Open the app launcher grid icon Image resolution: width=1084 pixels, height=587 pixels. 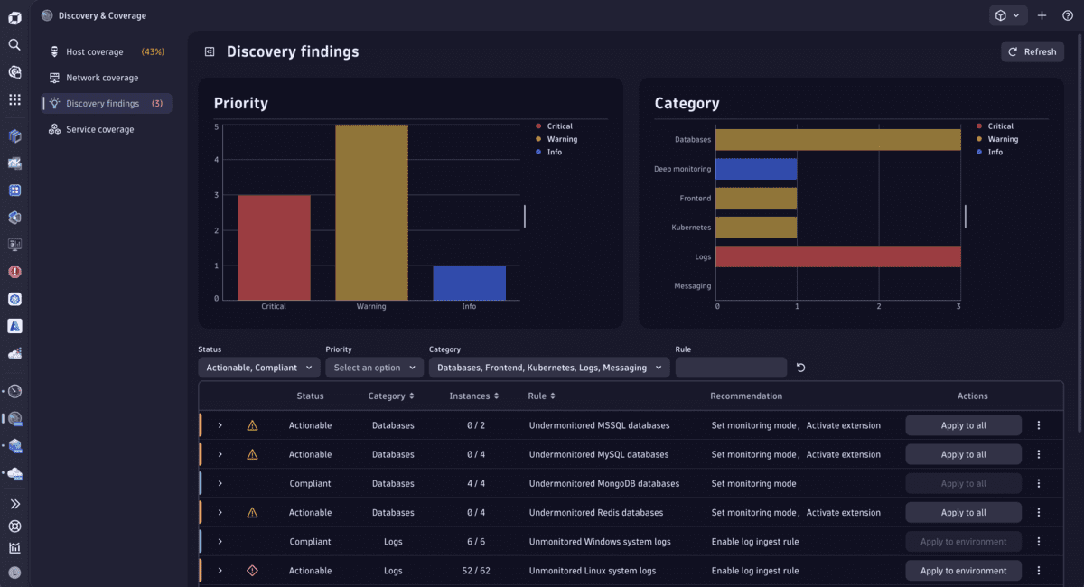coord(14,99)
